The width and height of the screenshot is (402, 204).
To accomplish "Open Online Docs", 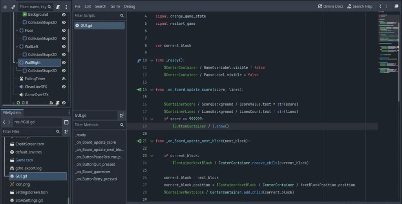I will 331,6.
